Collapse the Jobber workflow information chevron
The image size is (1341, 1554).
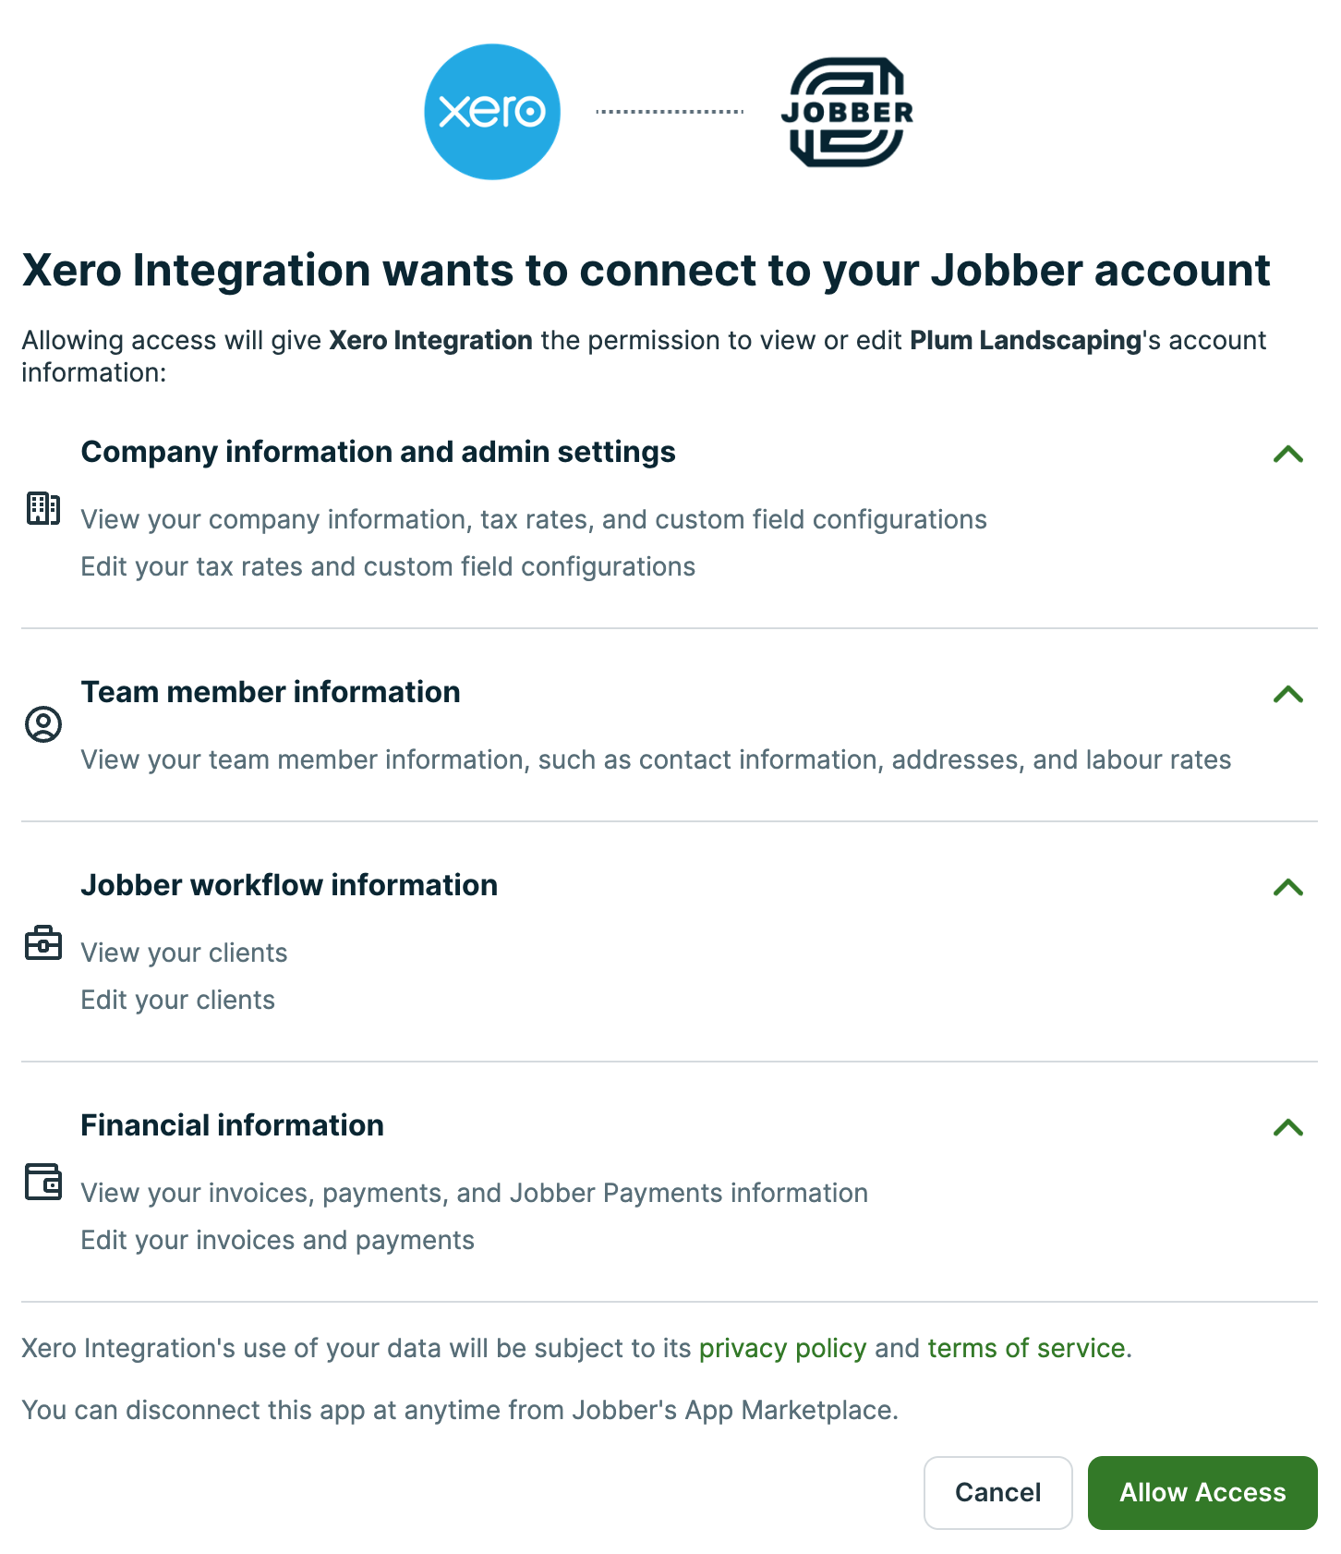[1287, 887]
